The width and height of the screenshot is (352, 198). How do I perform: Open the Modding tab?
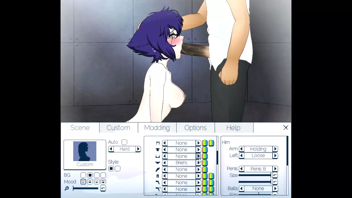(x=157, y=128)
